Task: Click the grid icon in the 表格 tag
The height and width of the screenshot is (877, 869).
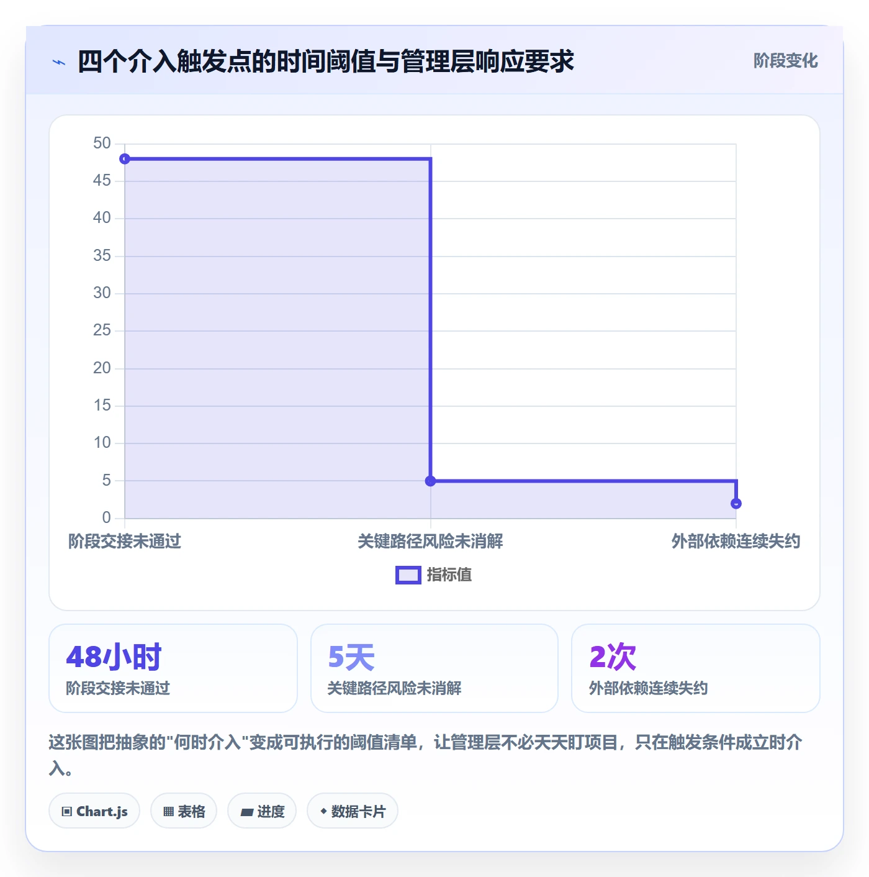Action: 168,812
